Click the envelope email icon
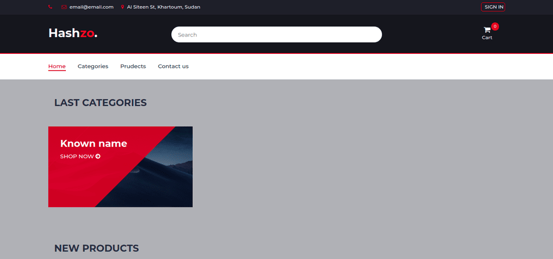Image resolution: width=553 pixels, height=259 pixels. [x=64, y=7]
